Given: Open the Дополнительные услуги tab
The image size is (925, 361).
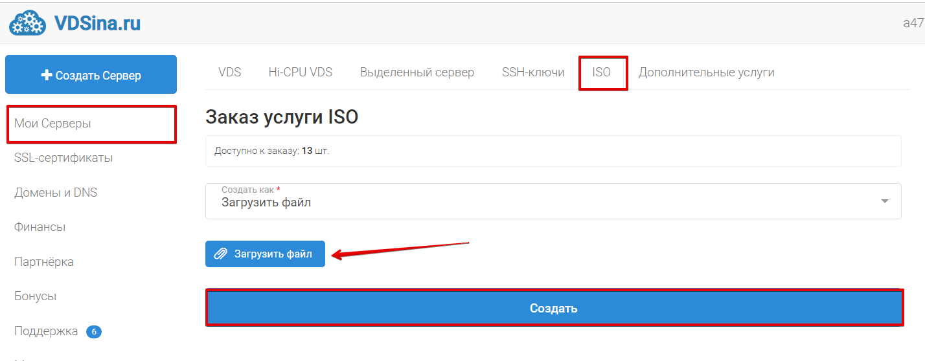Looking at the screenshot, I should click(707, 72).
